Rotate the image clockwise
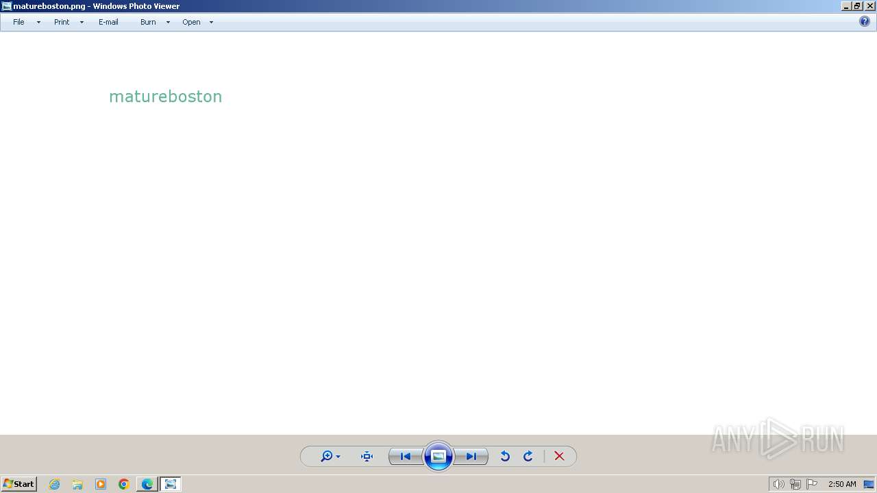 point(528,456)
